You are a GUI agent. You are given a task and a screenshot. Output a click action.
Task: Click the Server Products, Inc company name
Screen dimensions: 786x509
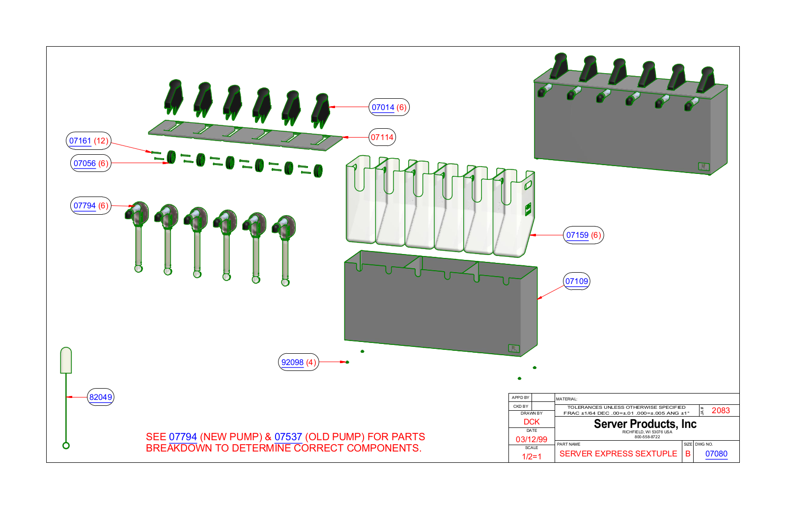(645, 424)
